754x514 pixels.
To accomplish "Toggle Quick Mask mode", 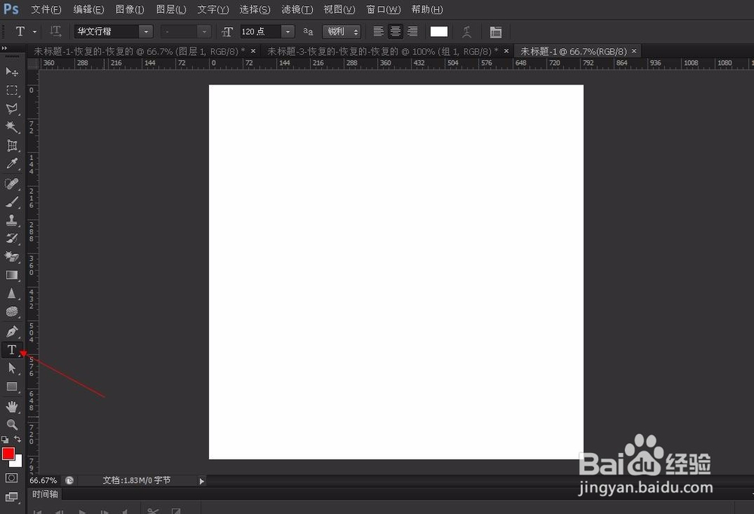I will coord(11,478).
